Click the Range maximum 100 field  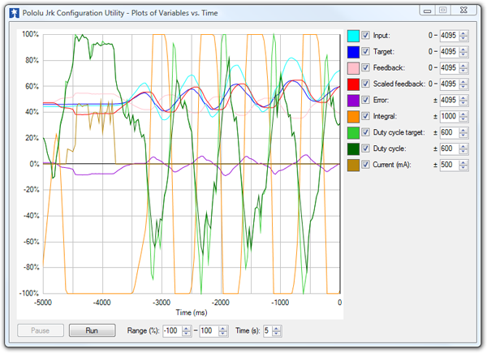point(208,331)
